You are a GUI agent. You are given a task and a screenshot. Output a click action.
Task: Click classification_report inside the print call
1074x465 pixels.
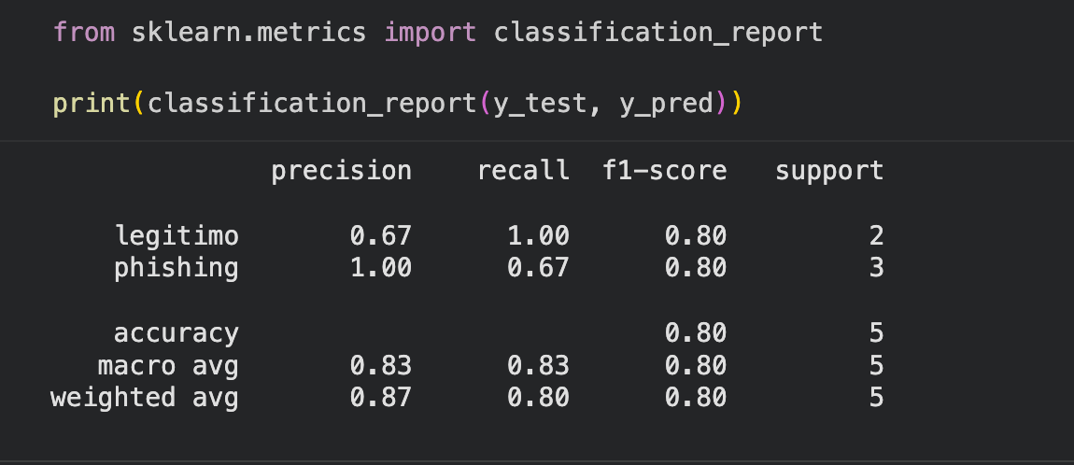[312, 104]
